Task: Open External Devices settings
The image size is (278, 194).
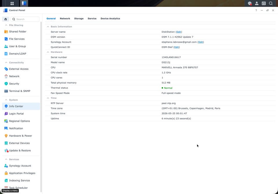Action: [x=21, y=143]
